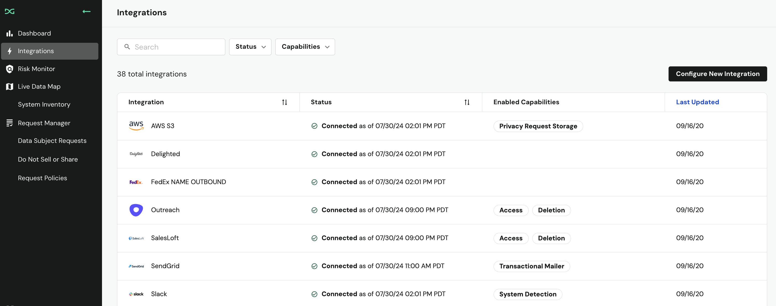Click Deletion tag in Outreach row

click(551, 210)
